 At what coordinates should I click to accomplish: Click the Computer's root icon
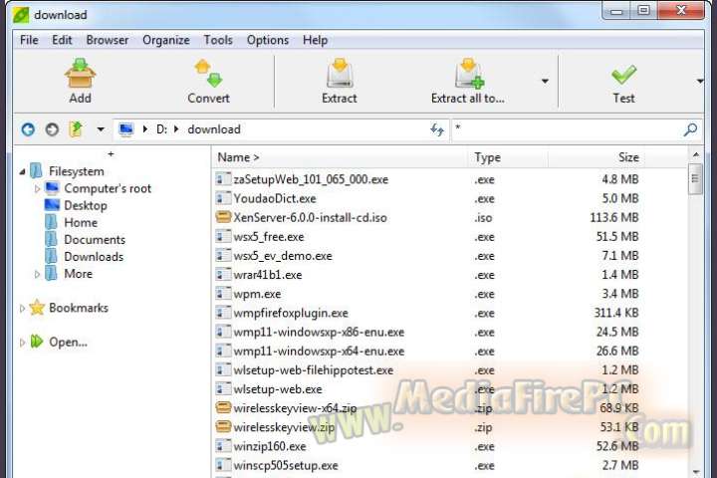[x=52, y=188]
